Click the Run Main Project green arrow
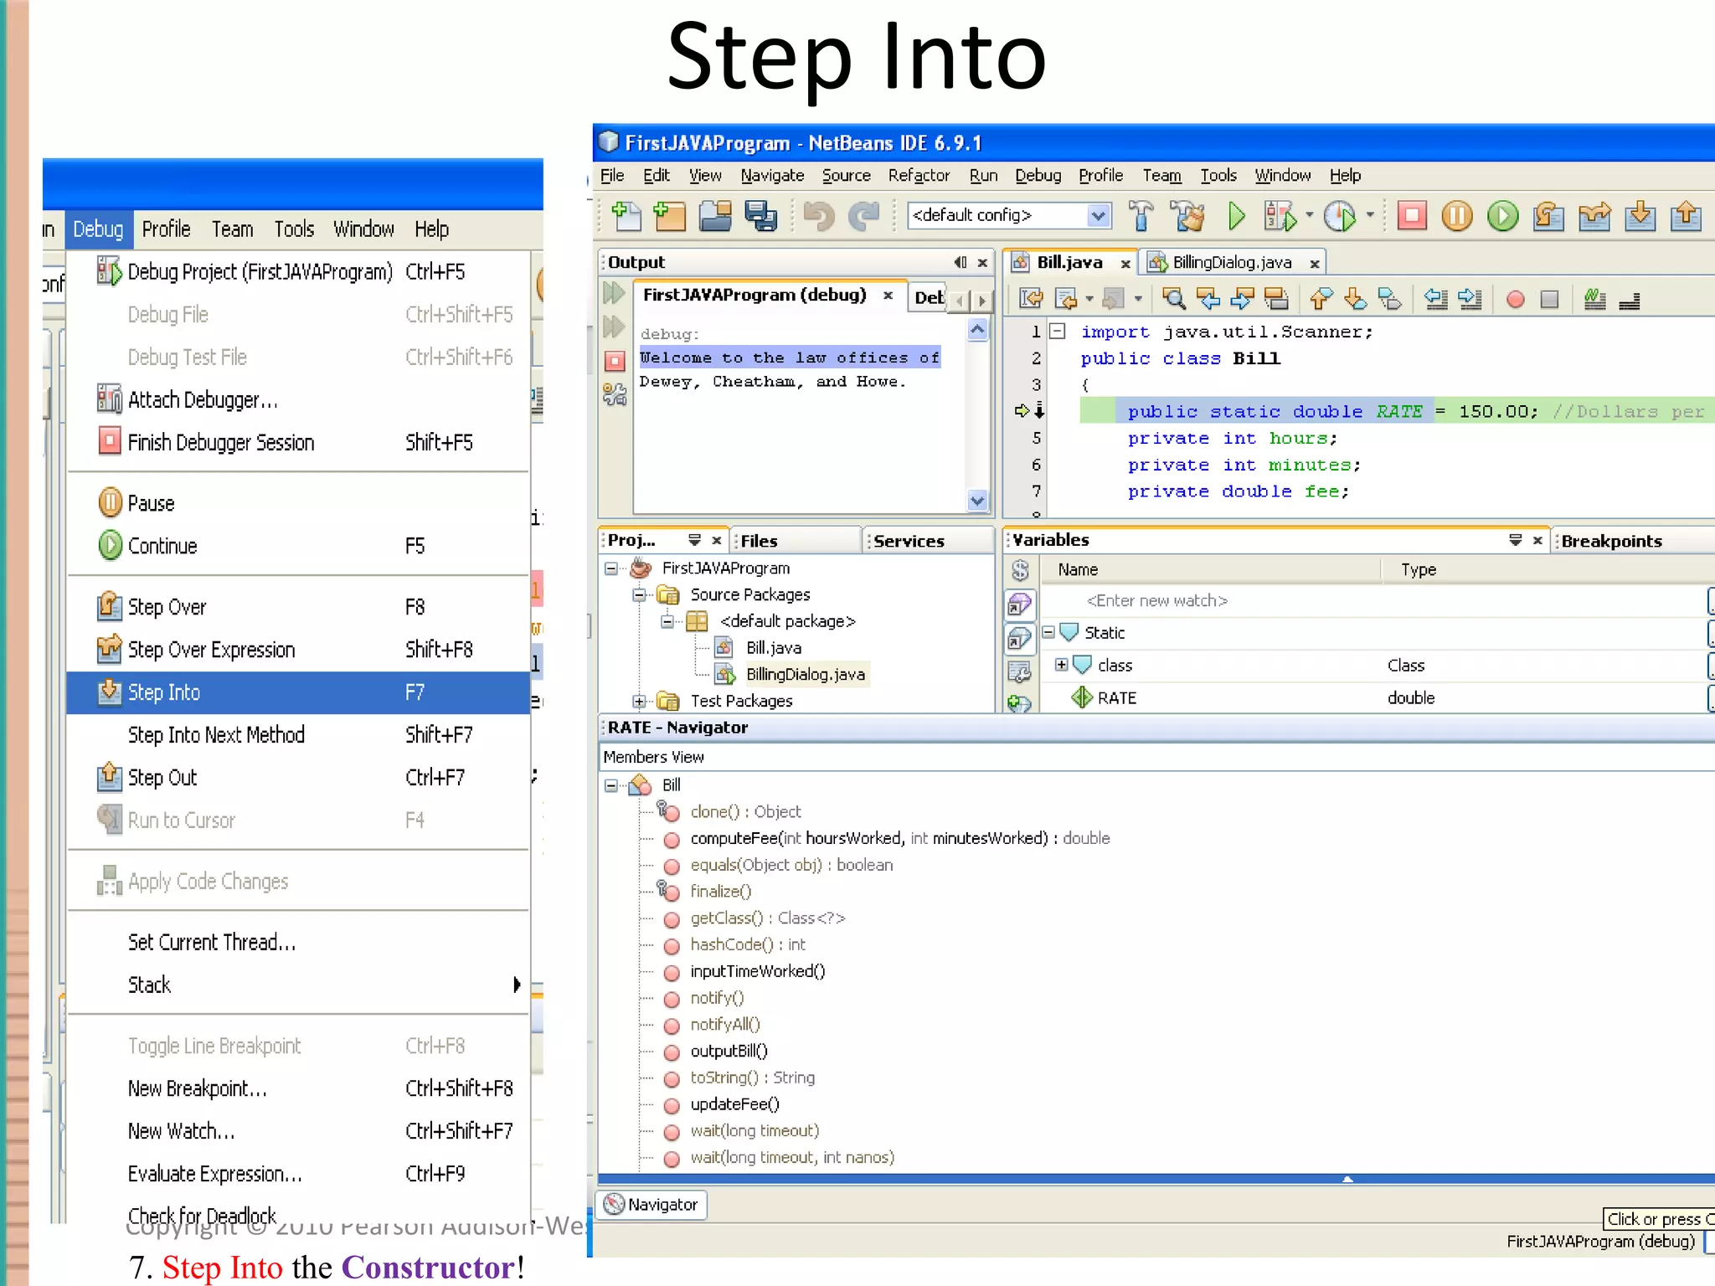Screen dimensions: 1715x1286 [x=1236, y=216]
